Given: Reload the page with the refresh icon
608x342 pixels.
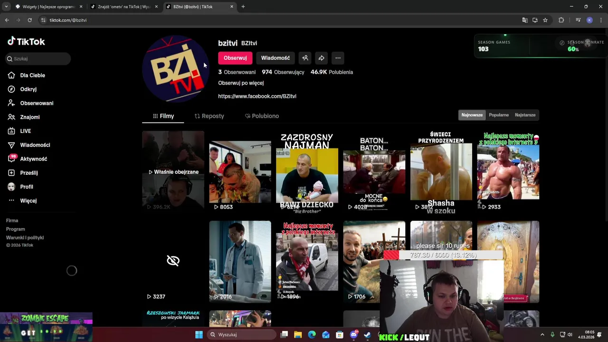Looking at the screenshot, I should tap(29, 20).
